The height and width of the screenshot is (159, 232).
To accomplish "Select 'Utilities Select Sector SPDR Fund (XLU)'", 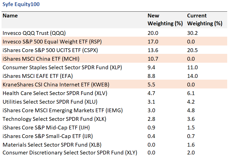I will coord(50,102).
